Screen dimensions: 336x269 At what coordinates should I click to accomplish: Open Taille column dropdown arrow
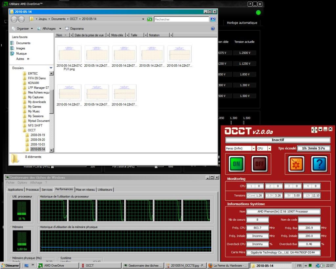pyautogui.click(x=146, y=35)
